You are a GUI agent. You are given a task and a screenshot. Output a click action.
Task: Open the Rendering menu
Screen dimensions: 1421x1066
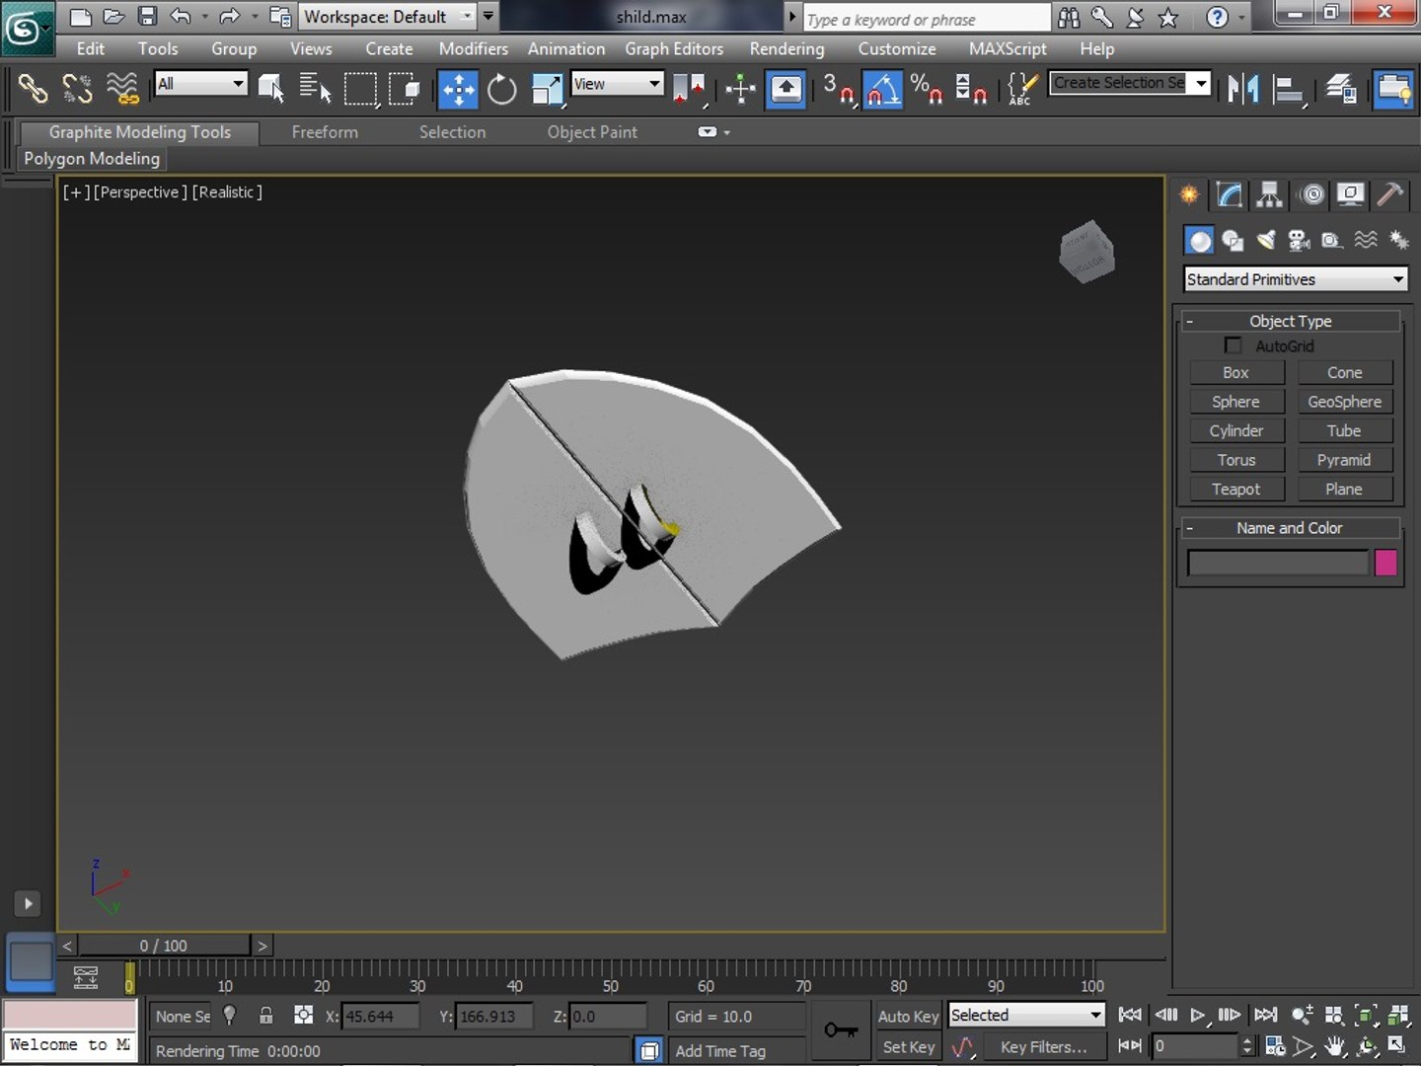pos(786,48)
